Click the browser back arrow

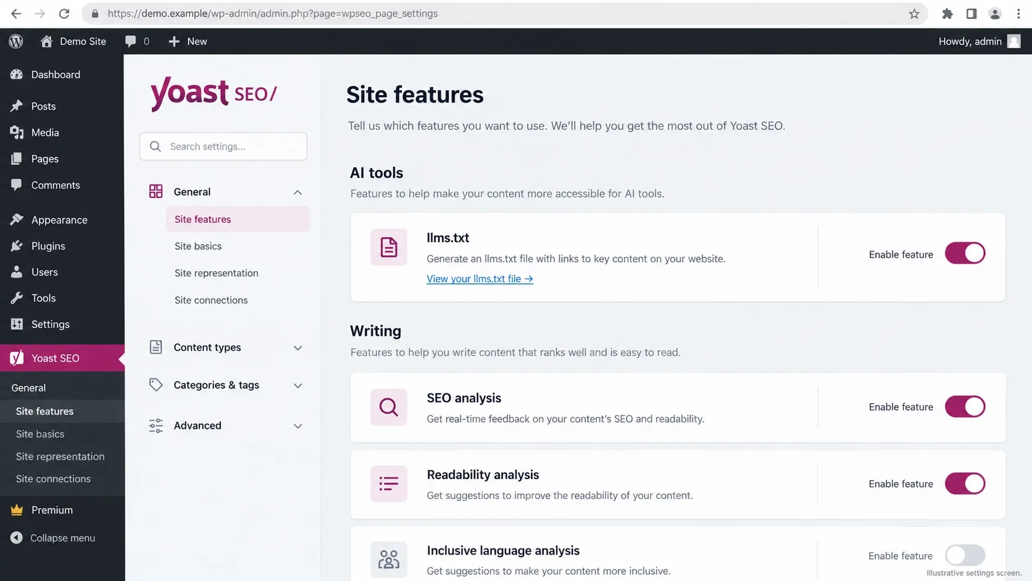(16, 14)
